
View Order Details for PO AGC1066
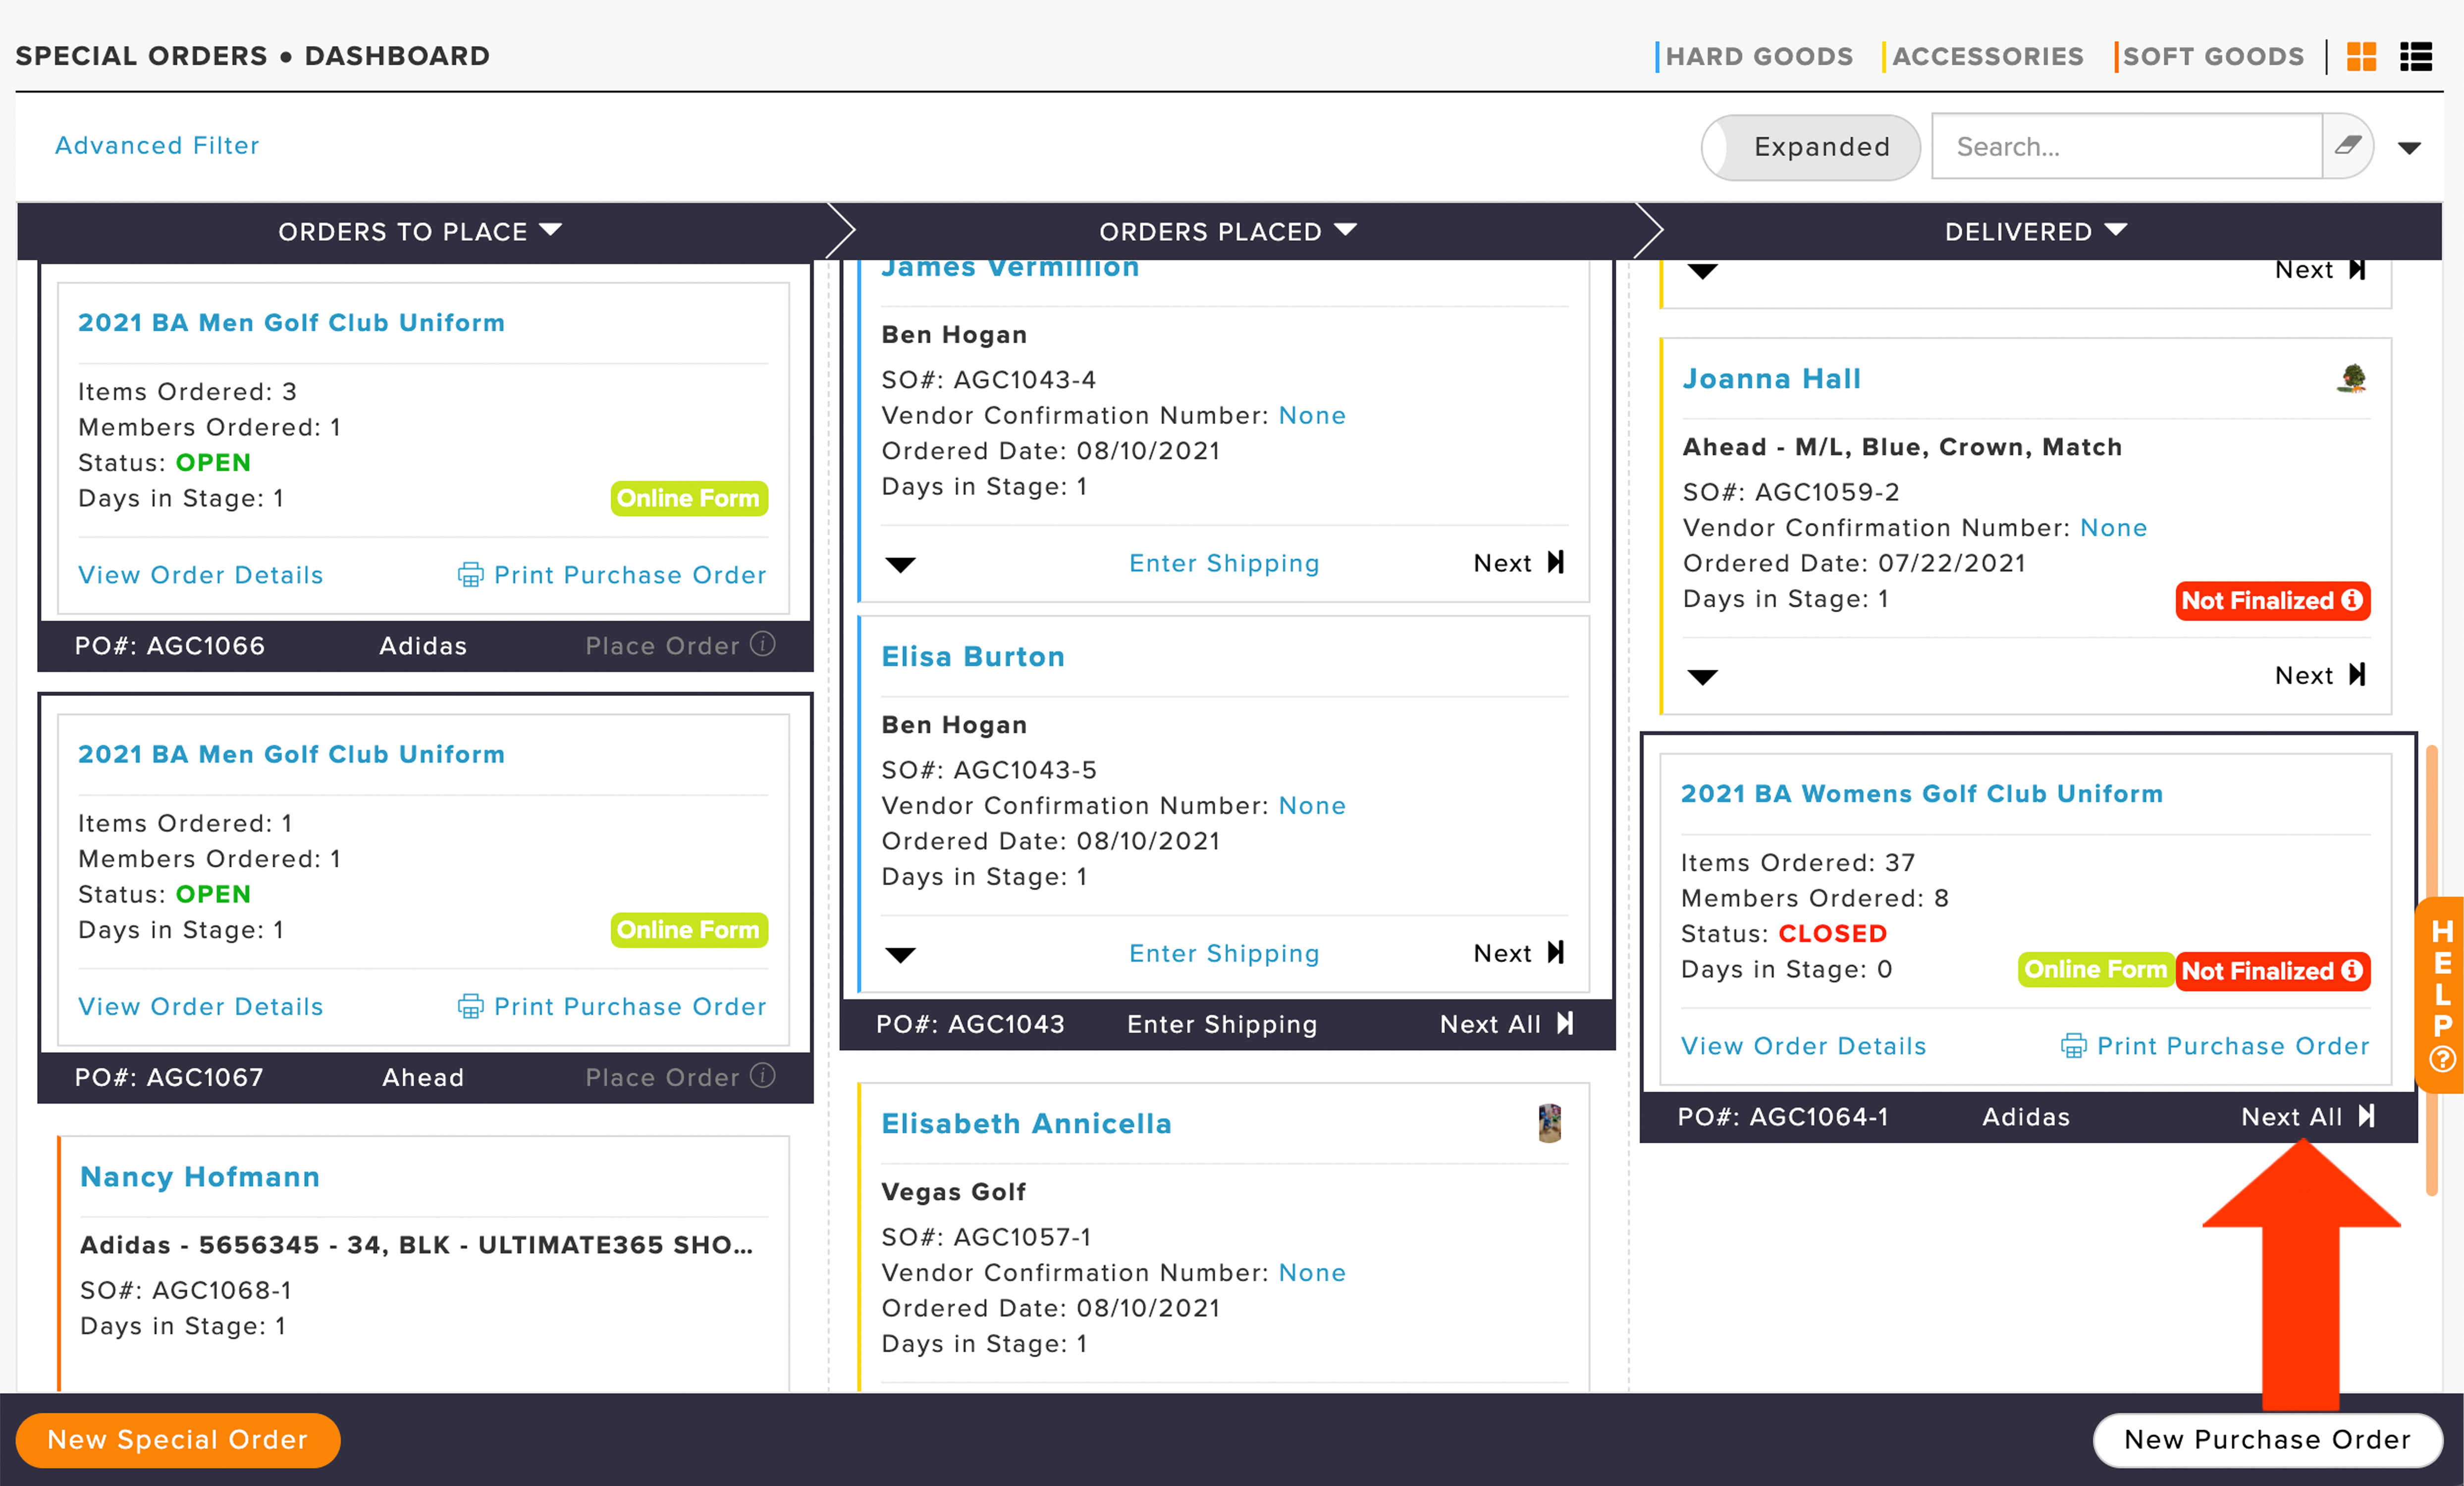201,575
